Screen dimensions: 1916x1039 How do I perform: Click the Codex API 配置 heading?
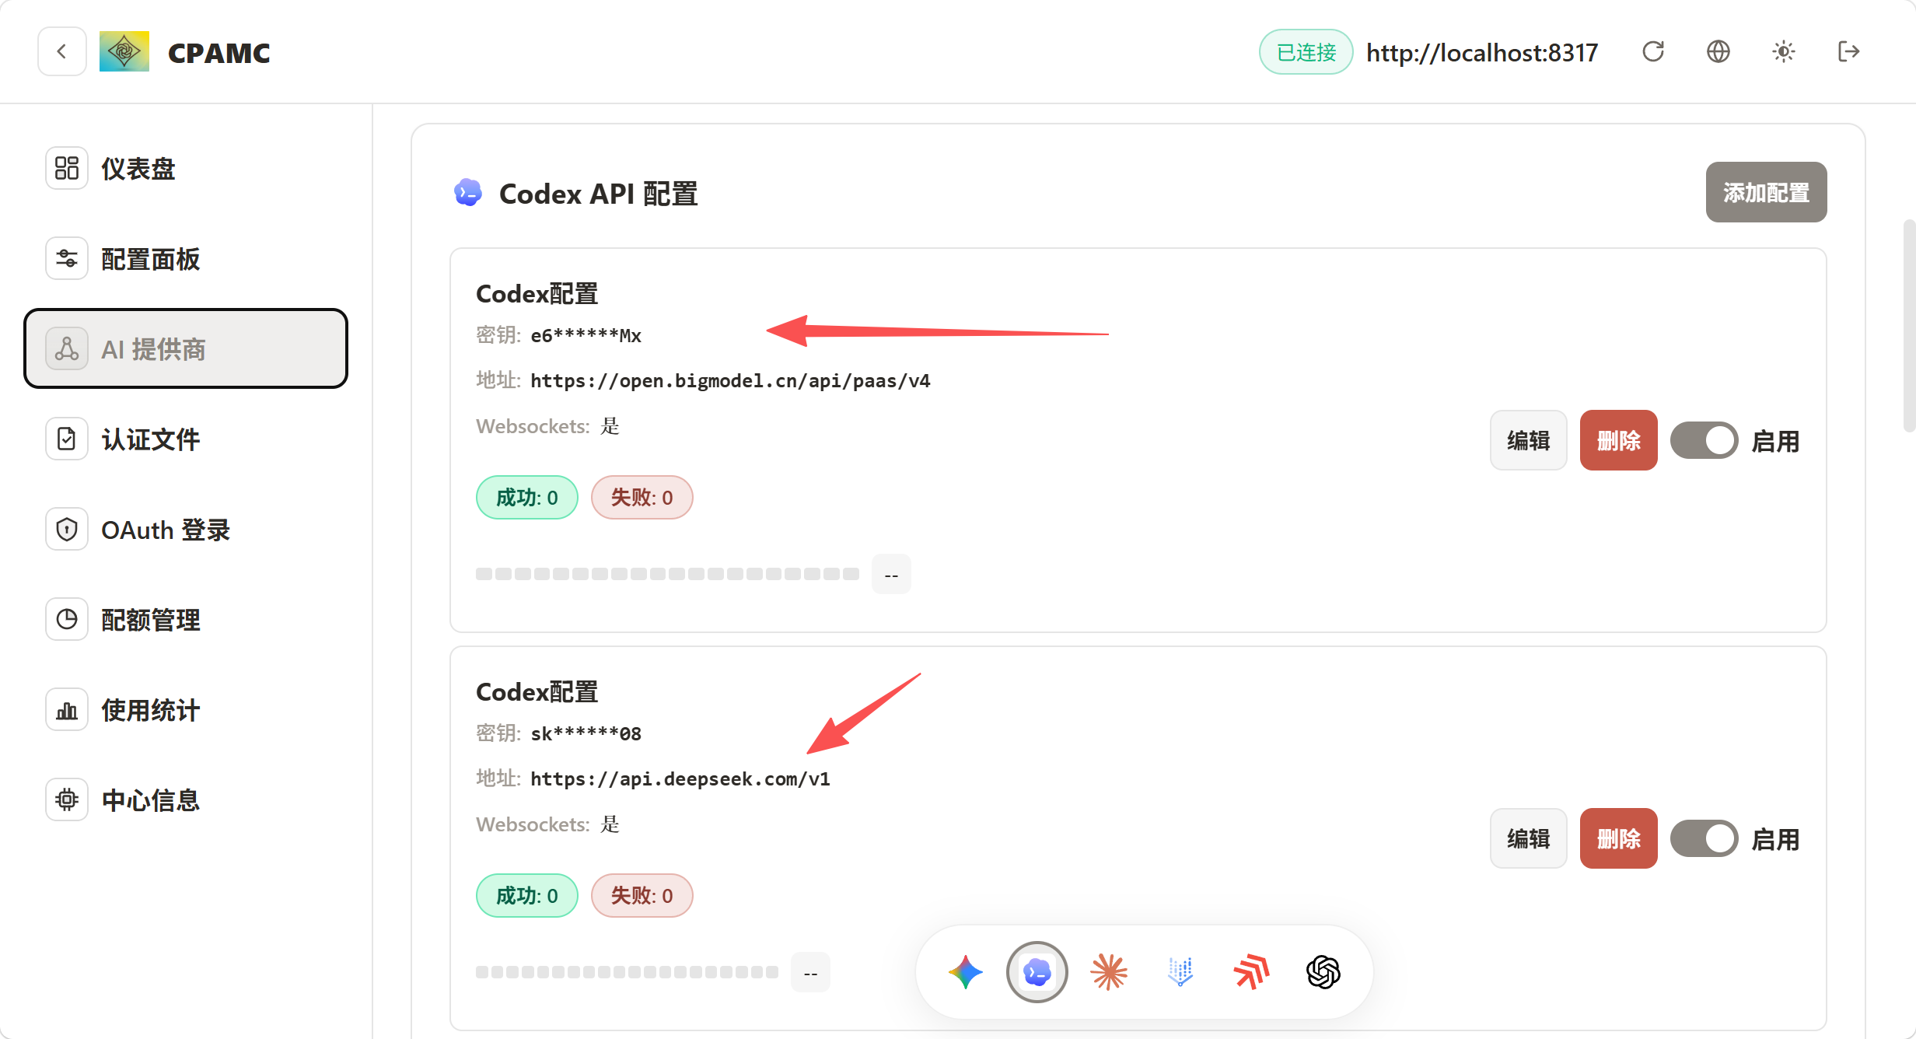pyautogui.click(x=599, y=194)
